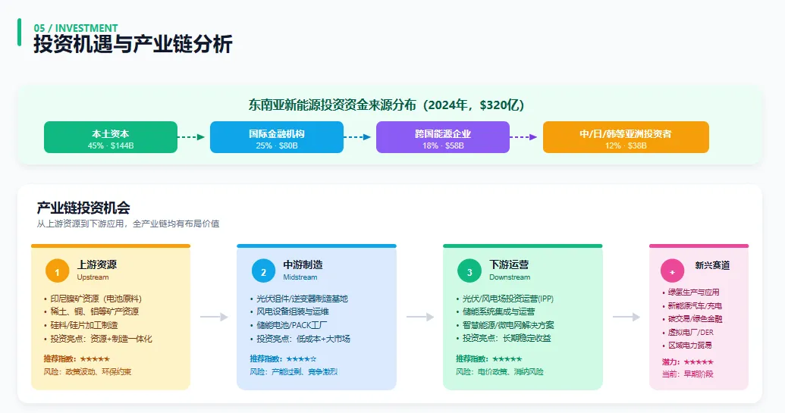
Task: Click the bullet 绿氢生产与应用
Action: [693, 292]
